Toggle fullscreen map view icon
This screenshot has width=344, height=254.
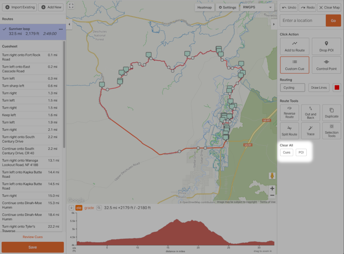coord(71,6)
